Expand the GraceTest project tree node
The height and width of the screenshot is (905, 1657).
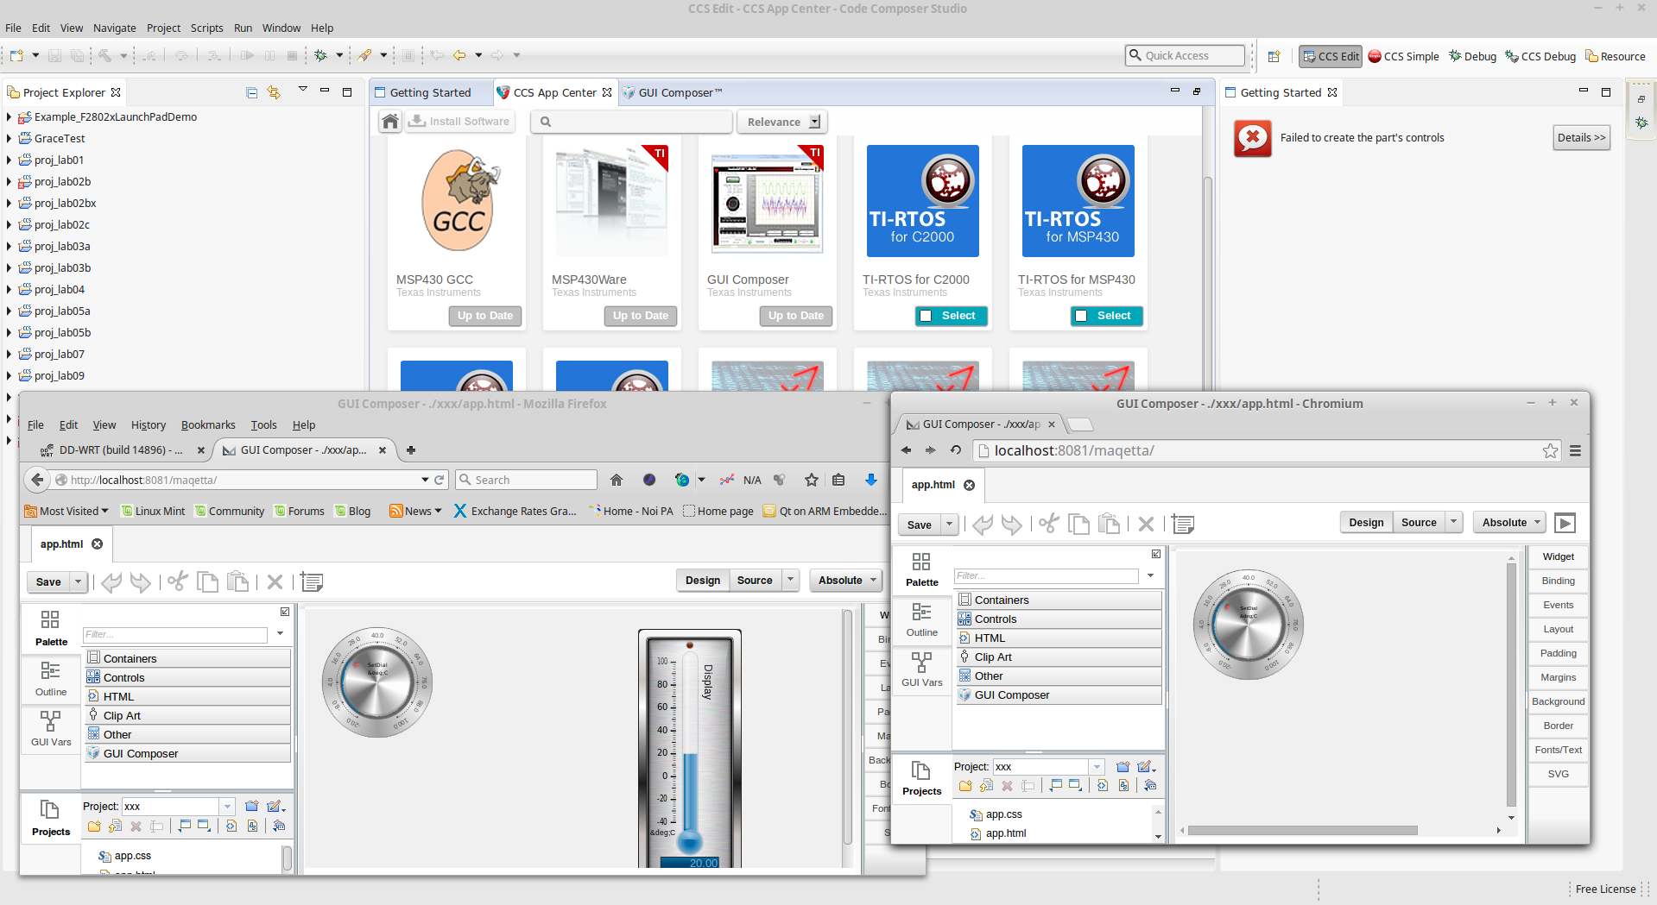pyautogui.click(x=9, y=138)
